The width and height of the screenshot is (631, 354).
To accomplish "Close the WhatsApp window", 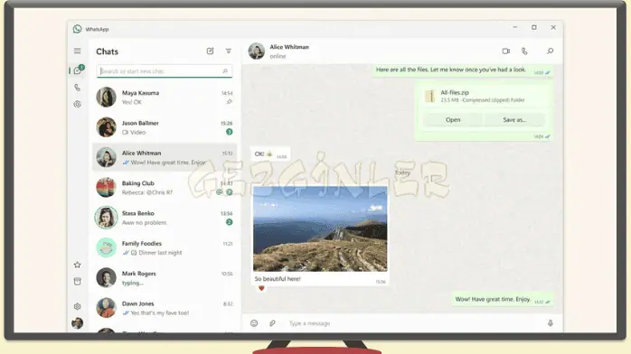I will click(x=553, y=27).
